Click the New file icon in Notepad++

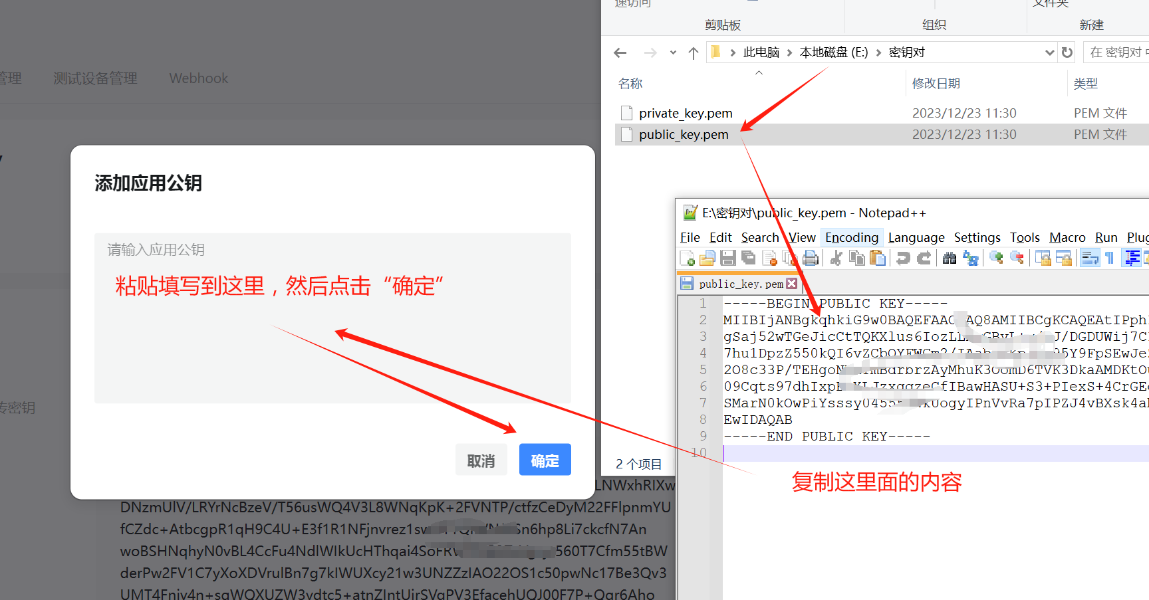coord(688,258)
